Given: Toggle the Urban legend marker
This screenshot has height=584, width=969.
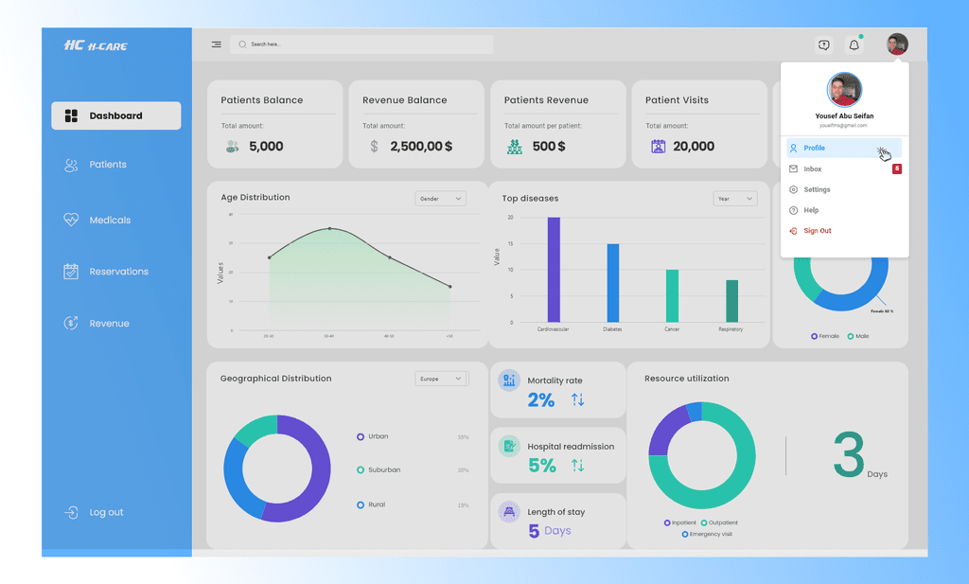Looking at the screenshot, I should (361, 437).
